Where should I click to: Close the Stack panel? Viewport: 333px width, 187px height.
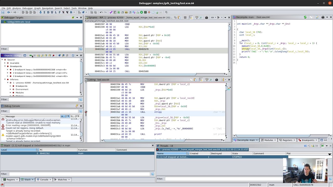pyautogui.click(x=153, y=146)
